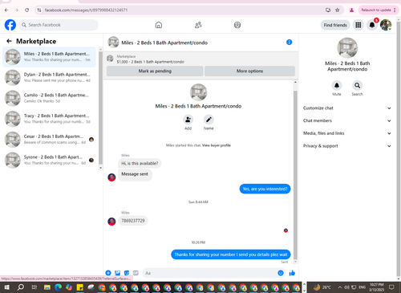Click Mark as pending button
Screen dimensions: 401x293
tap(155, 71)
